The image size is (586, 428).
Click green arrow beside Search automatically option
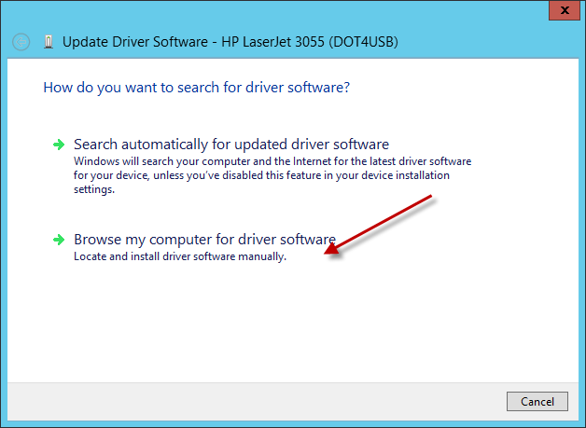click(x=59, y=145)
